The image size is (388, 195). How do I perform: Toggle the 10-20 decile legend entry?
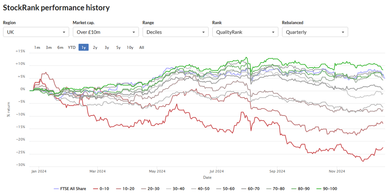click(x=125, y=188)
